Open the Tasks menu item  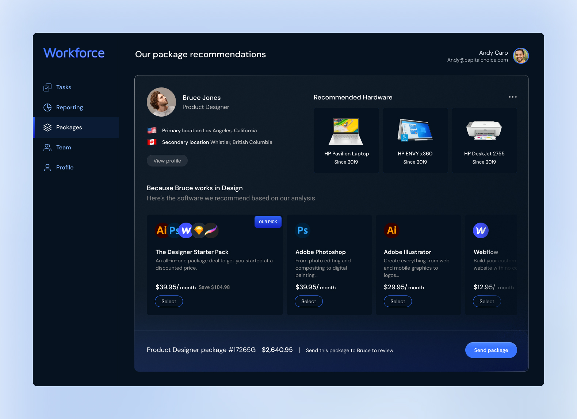76,87
